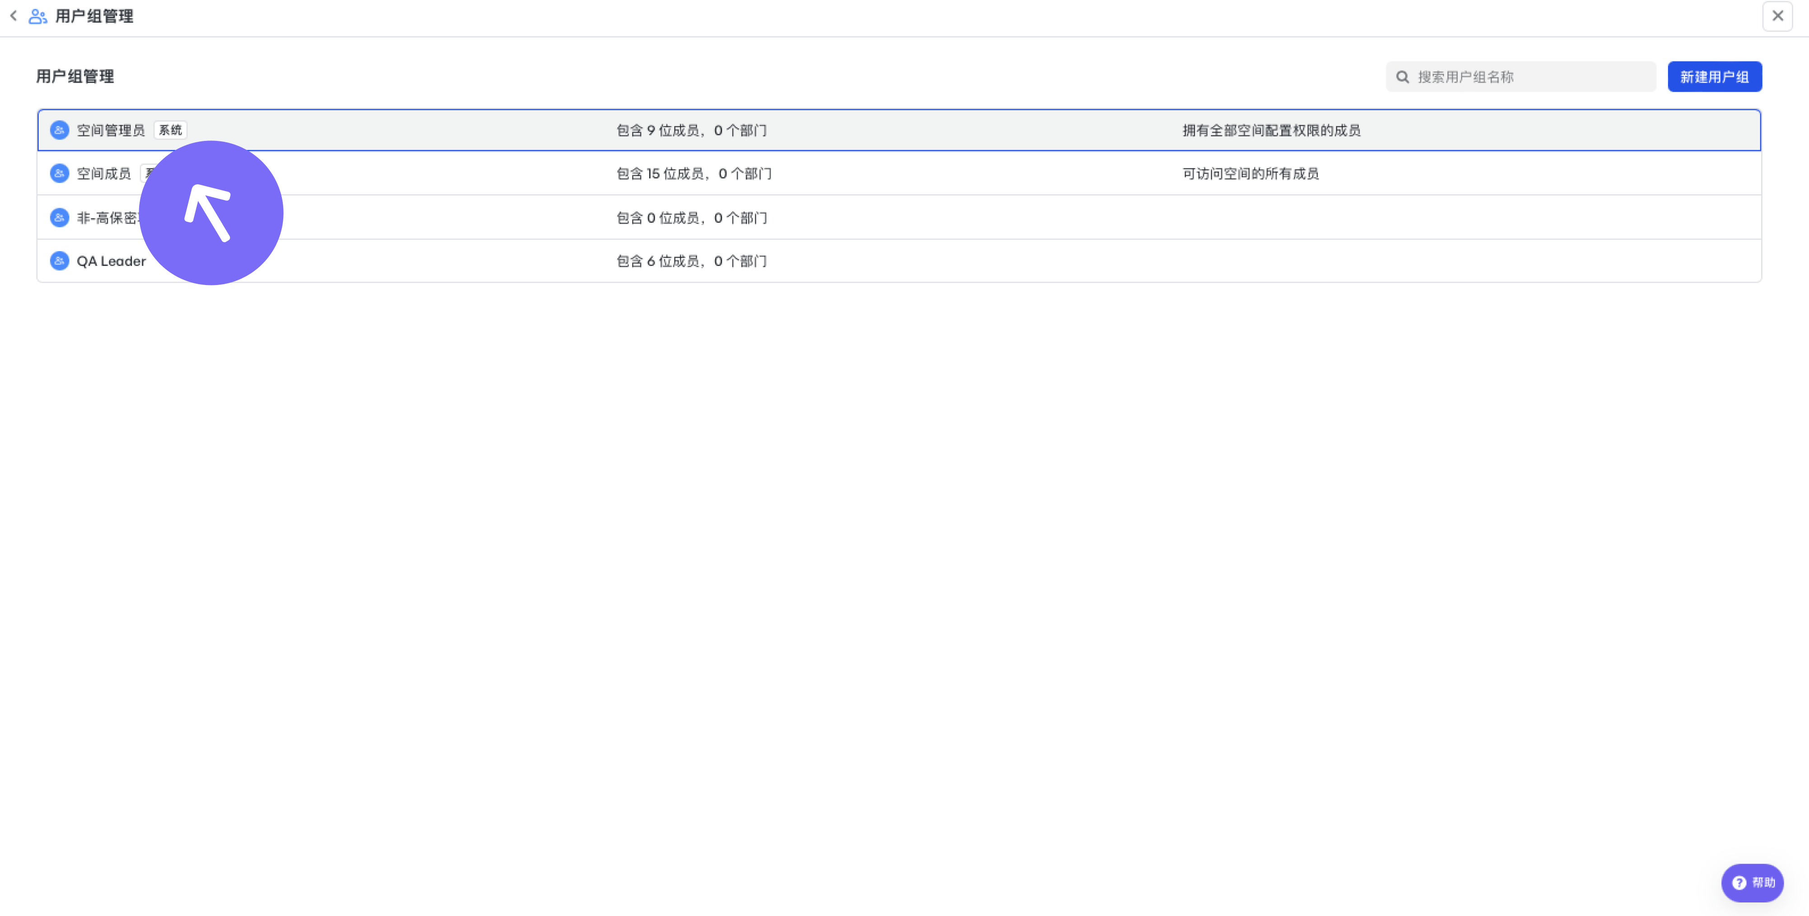The height and width of the screenshot is (916, 1809).
Task: Select 包含 6 位成员，0 个部门 text
Action: [x=692, y=261]
